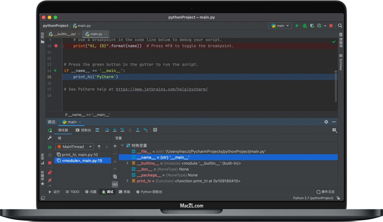This screenshot has width=383, height=222.
Task: Switch to the 控制台 console tab
Action: click(x=83, y=130)
